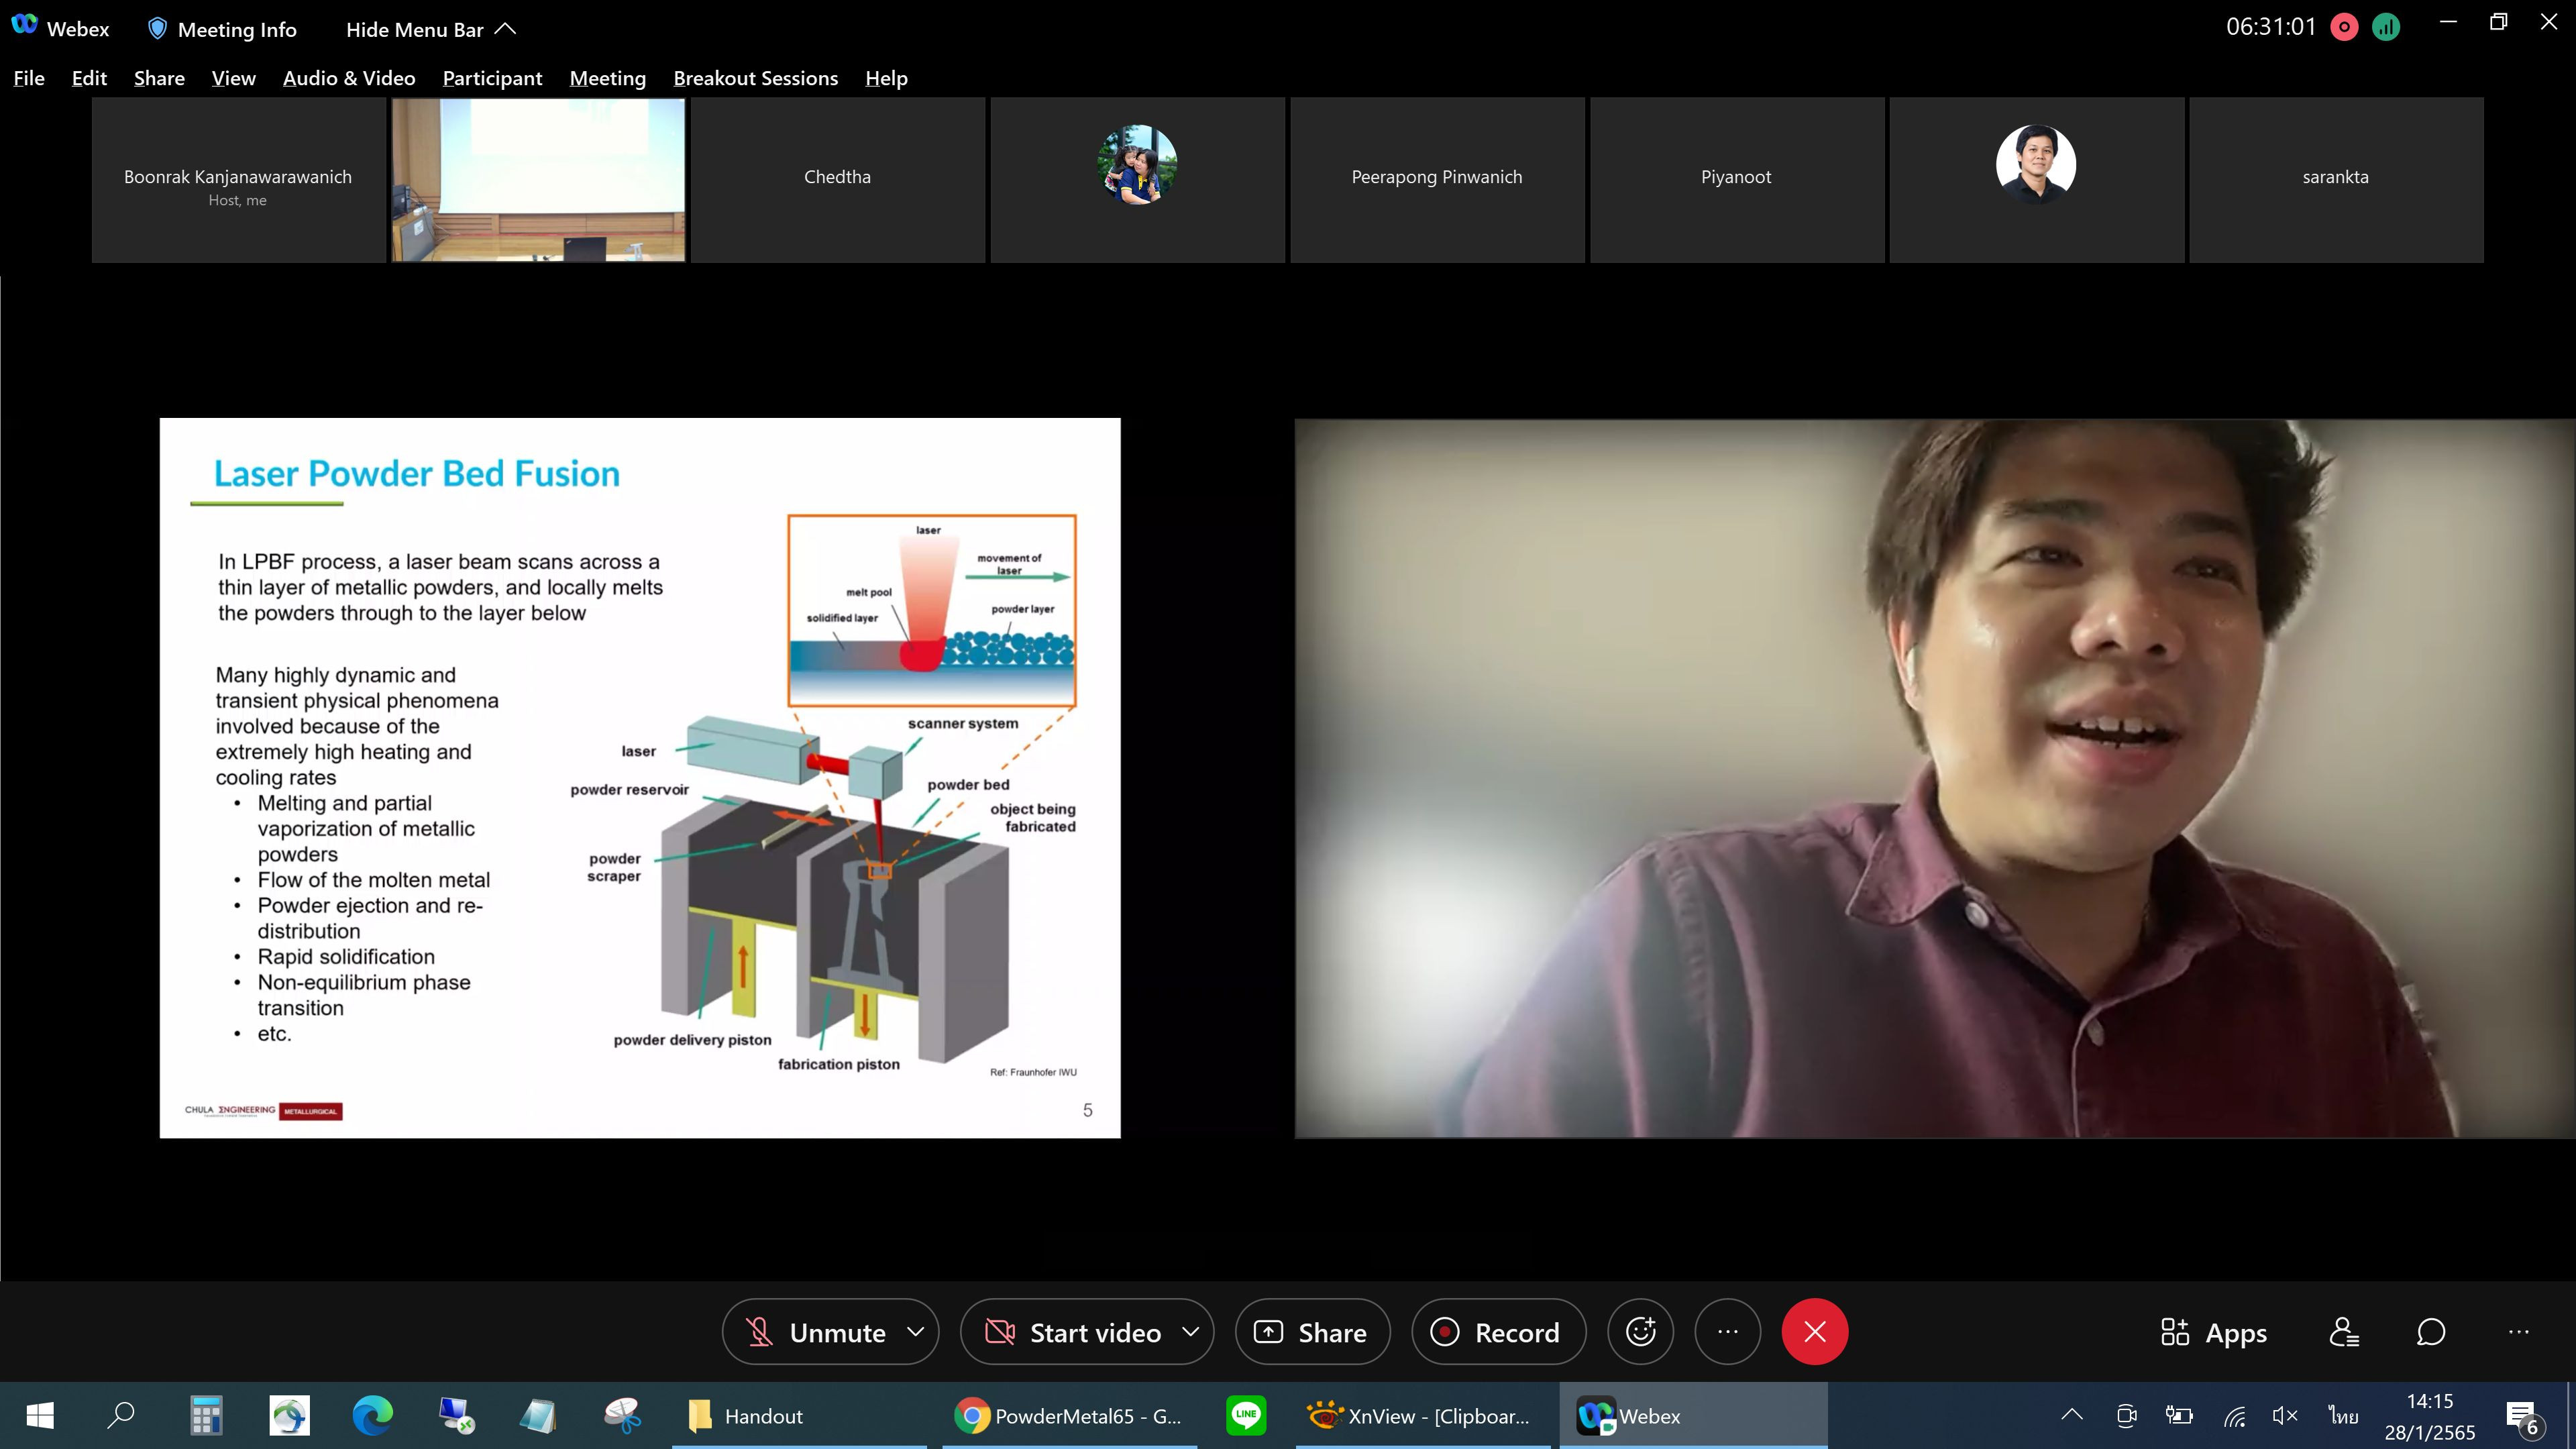This screenshot has width=2576, height=1449.
Task: Launch Calculator from taskbar
Action: pyautogui.click(x=206, y=1416)
